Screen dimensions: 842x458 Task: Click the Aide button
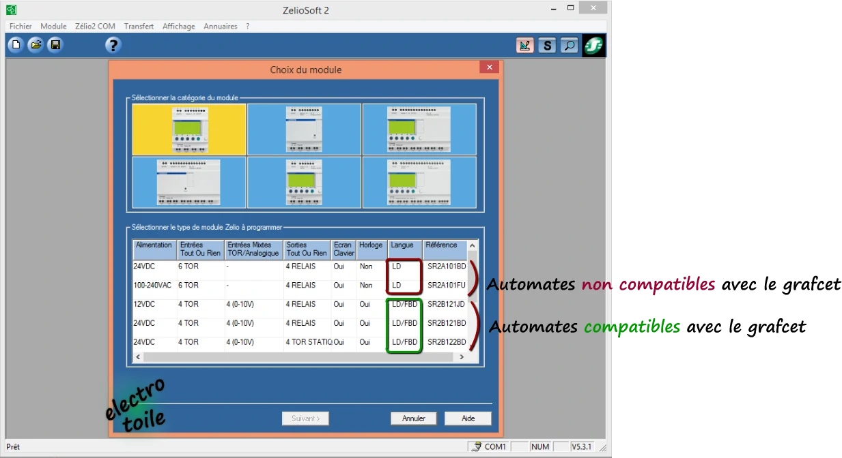click(468, 418)
